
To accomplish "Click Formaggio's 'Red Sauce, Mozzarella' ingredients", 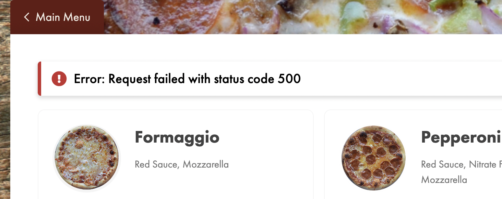I will [182, 164].
